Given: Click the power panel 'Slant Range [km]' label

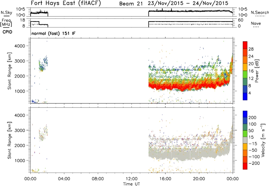Looking at the screenshot, I should point(9,71).
